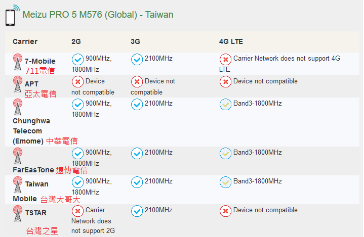
Task: Click the tower icon above FarEasTone
Action: 18,156
